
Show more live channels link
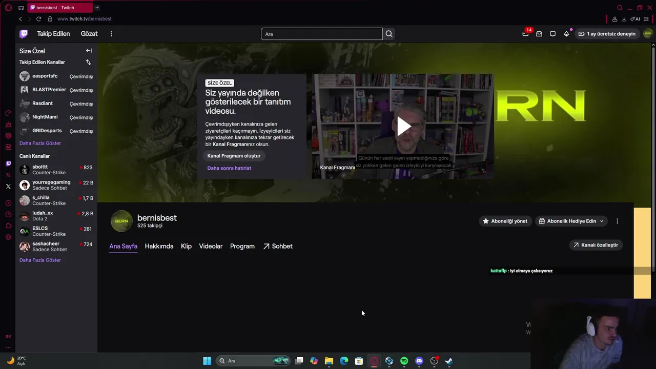coord(40,260)
